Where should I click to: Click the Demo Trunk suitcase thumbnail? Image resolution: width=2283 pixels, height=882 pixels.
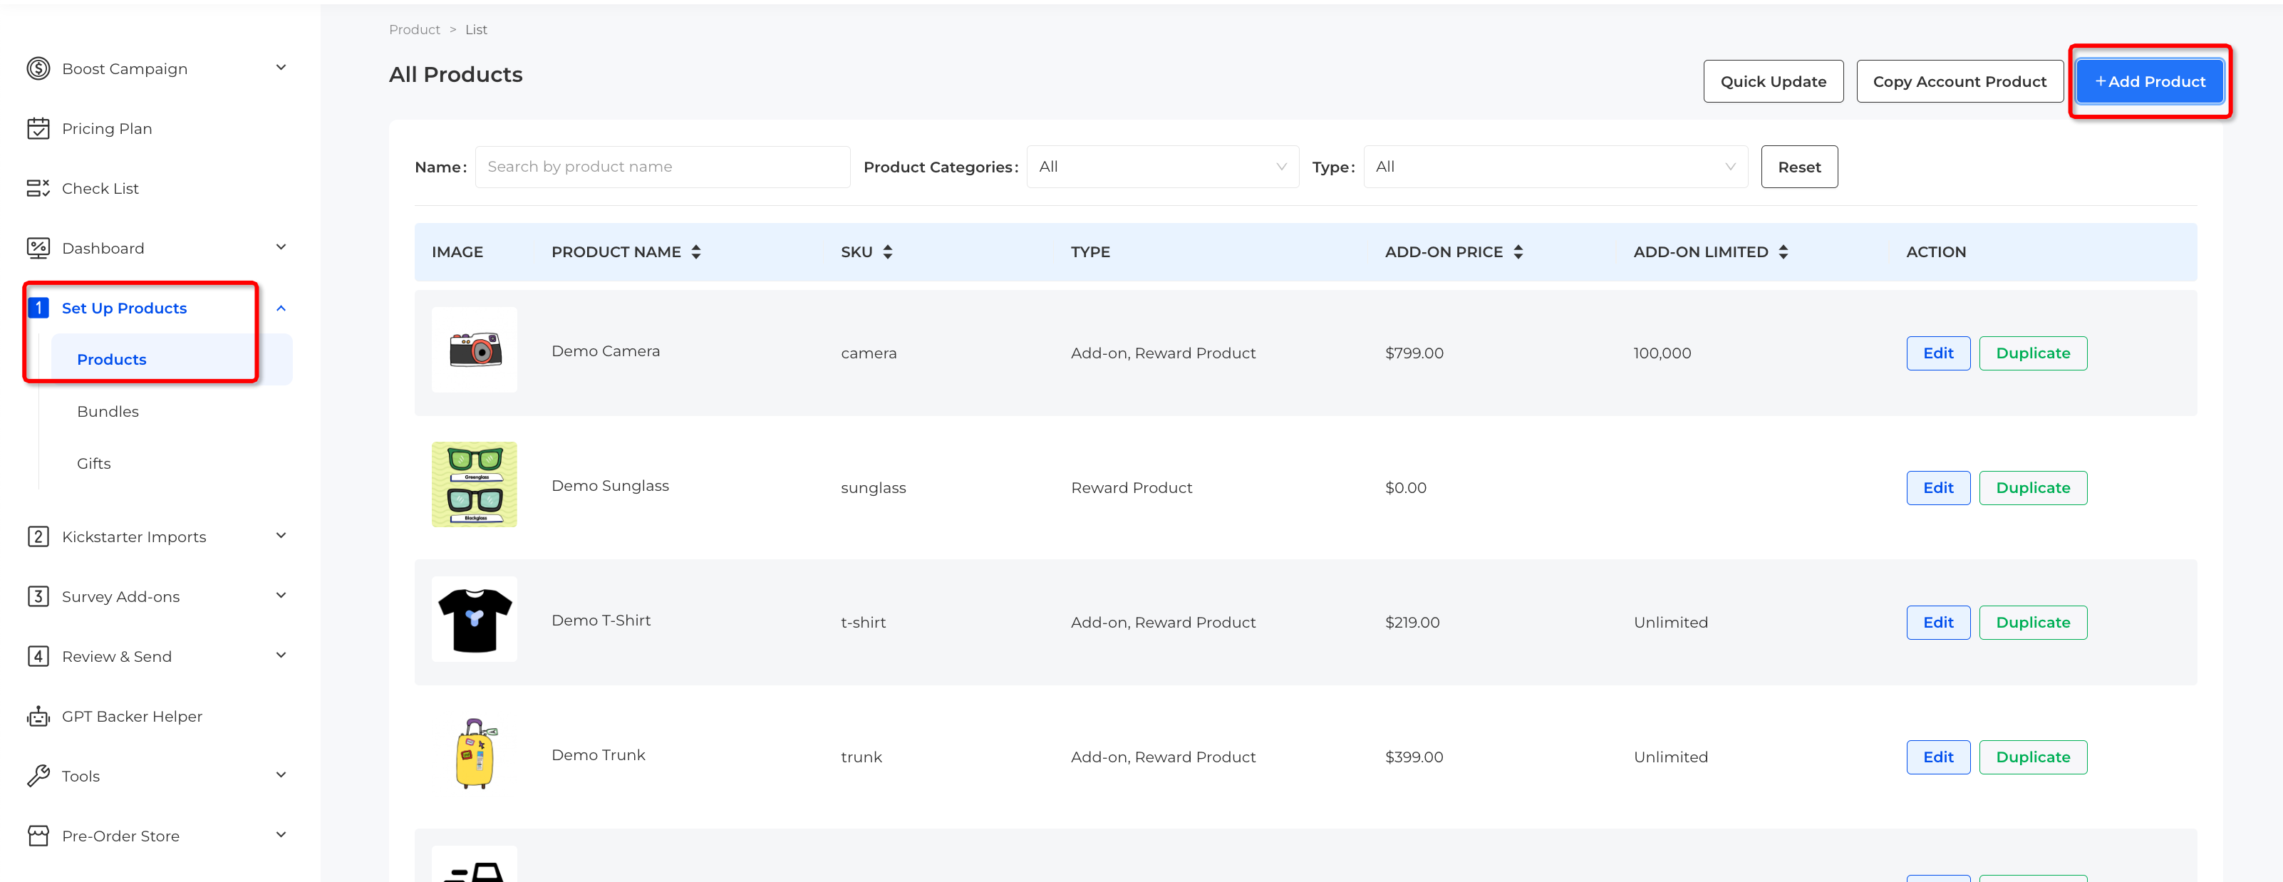tap(474, 754)
